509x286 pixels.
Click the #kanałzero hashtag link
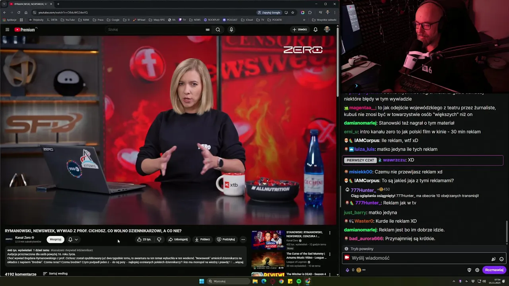tap(58, 251)
